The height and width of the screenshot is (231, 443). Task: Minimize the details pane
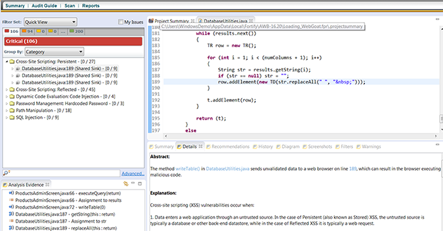pos(437,144)
